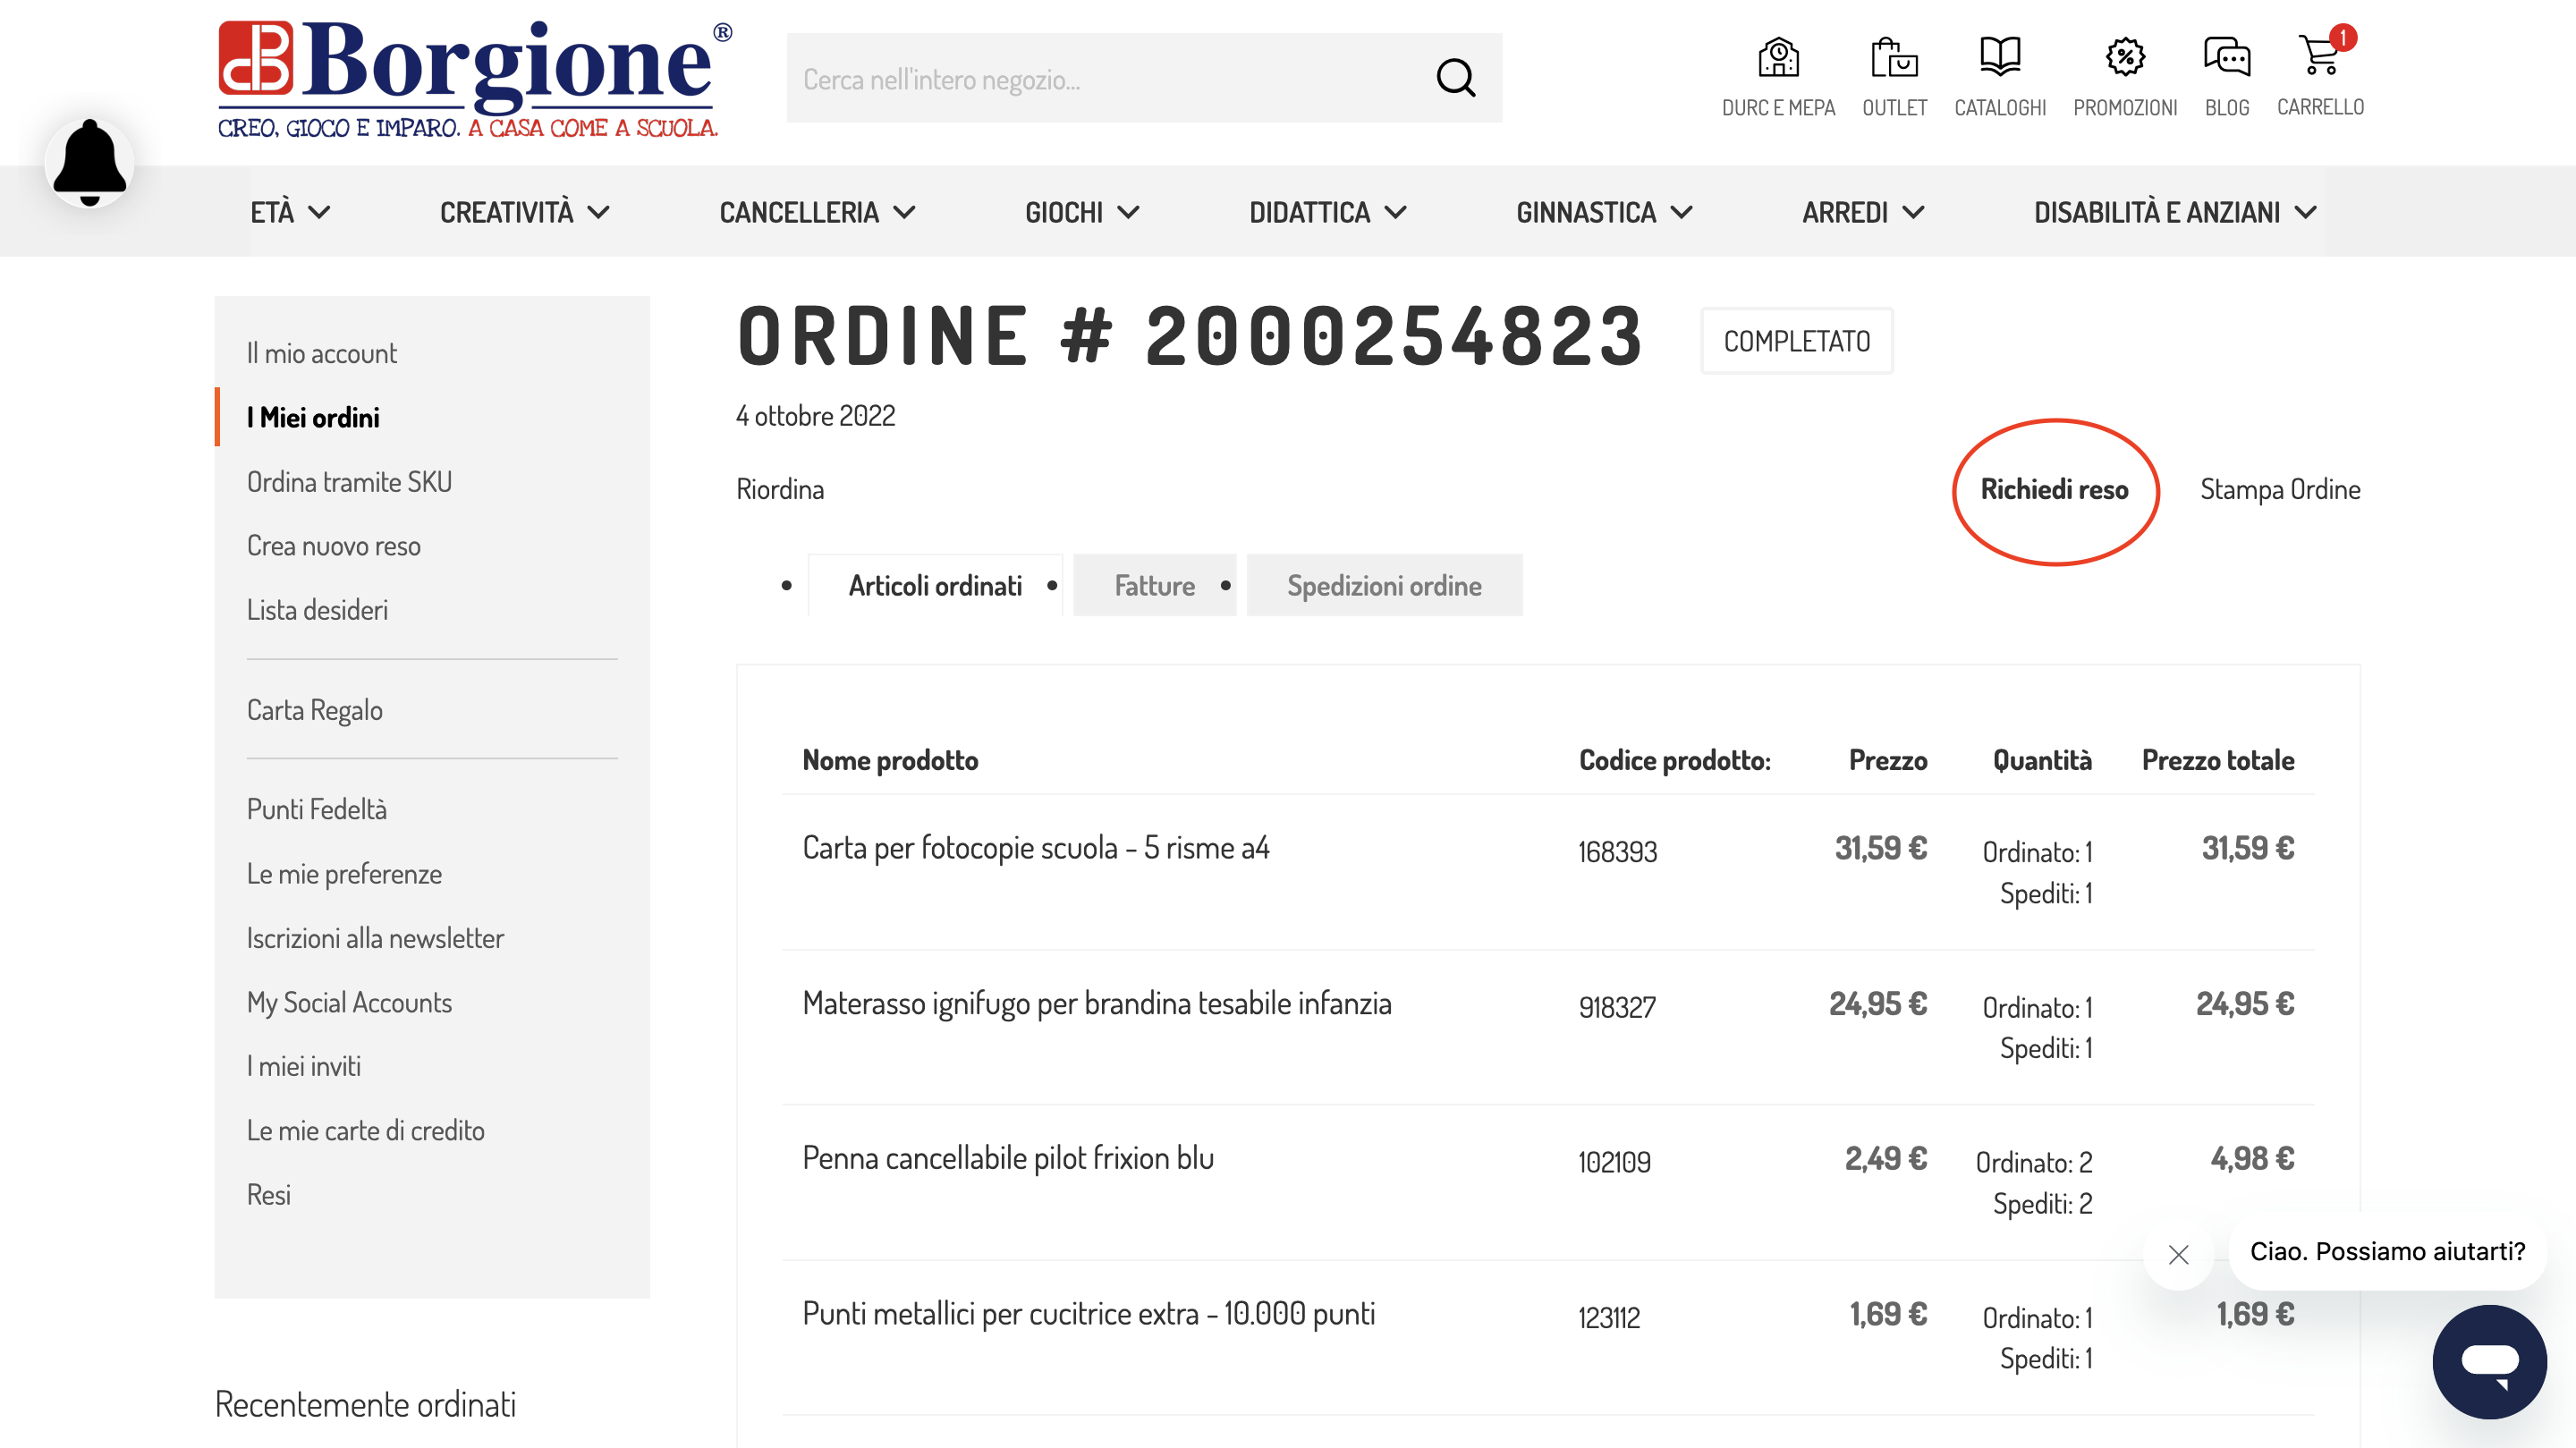Image resolution: width=2576 pixels, height=1448 pixels.
Task: Click the store search input field
Action: (1100, 79)
